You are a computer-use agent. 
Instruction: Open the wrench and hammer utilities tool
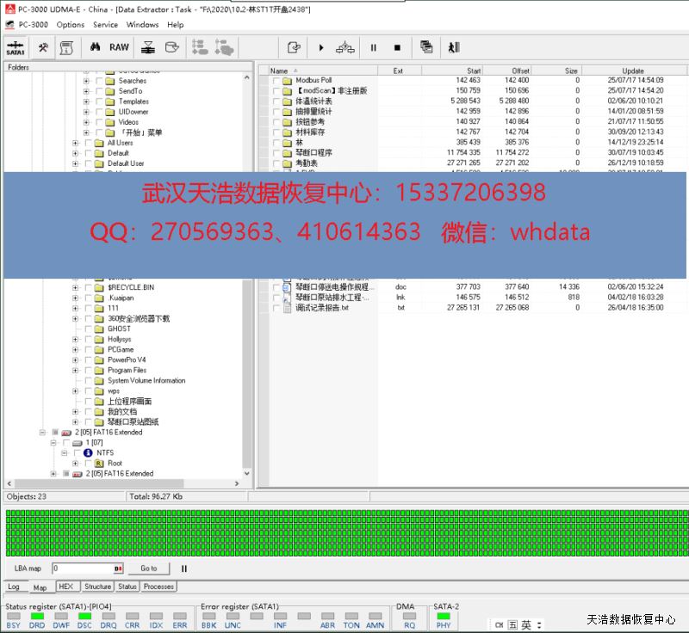[x=43, y=48]
